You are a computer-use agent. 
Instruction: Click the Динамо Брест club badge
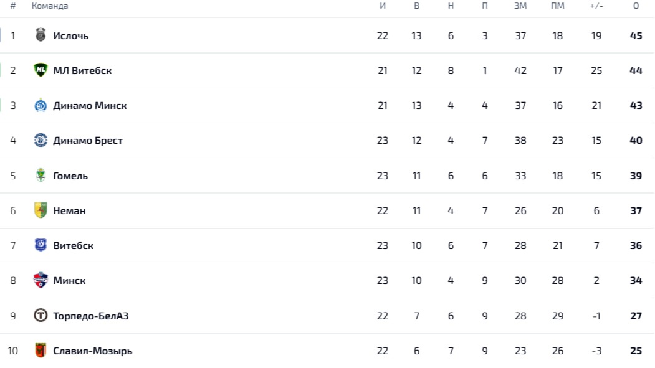pos(41,140)
